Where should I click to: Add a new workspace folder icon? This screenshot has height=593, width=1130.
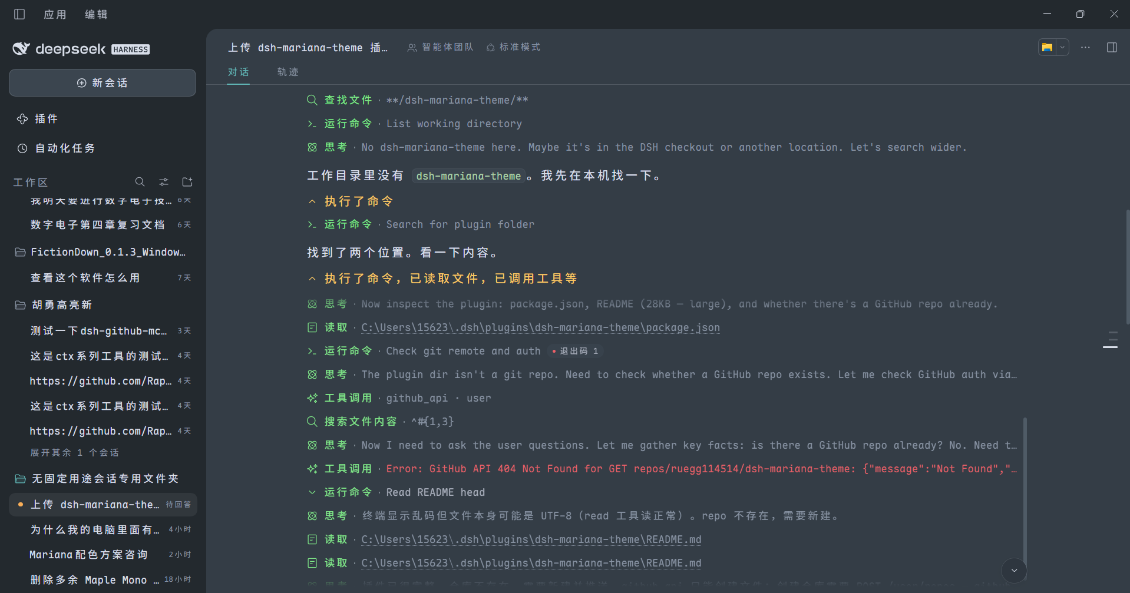pos(187,182)
